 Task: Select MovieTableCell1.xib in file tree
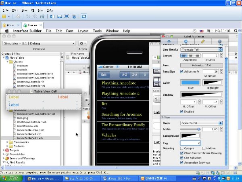click(30, 138)
